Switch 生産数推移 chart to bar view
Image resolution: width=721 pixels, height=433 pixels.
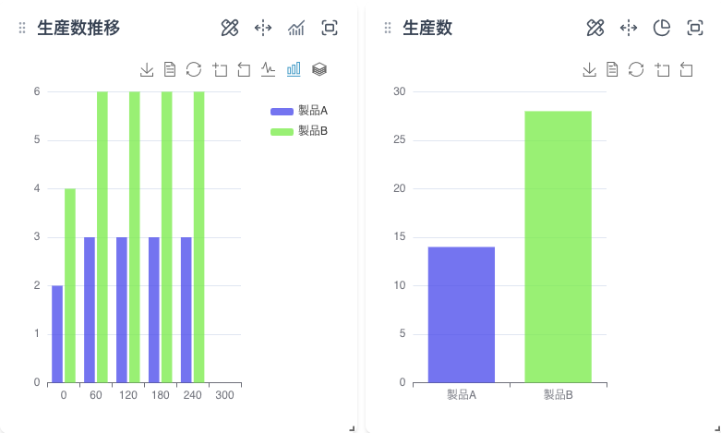pyautogui.click(x=294, y=69)
